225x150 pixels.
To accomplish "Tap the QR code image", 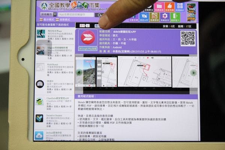I will (x=188, y=38).
